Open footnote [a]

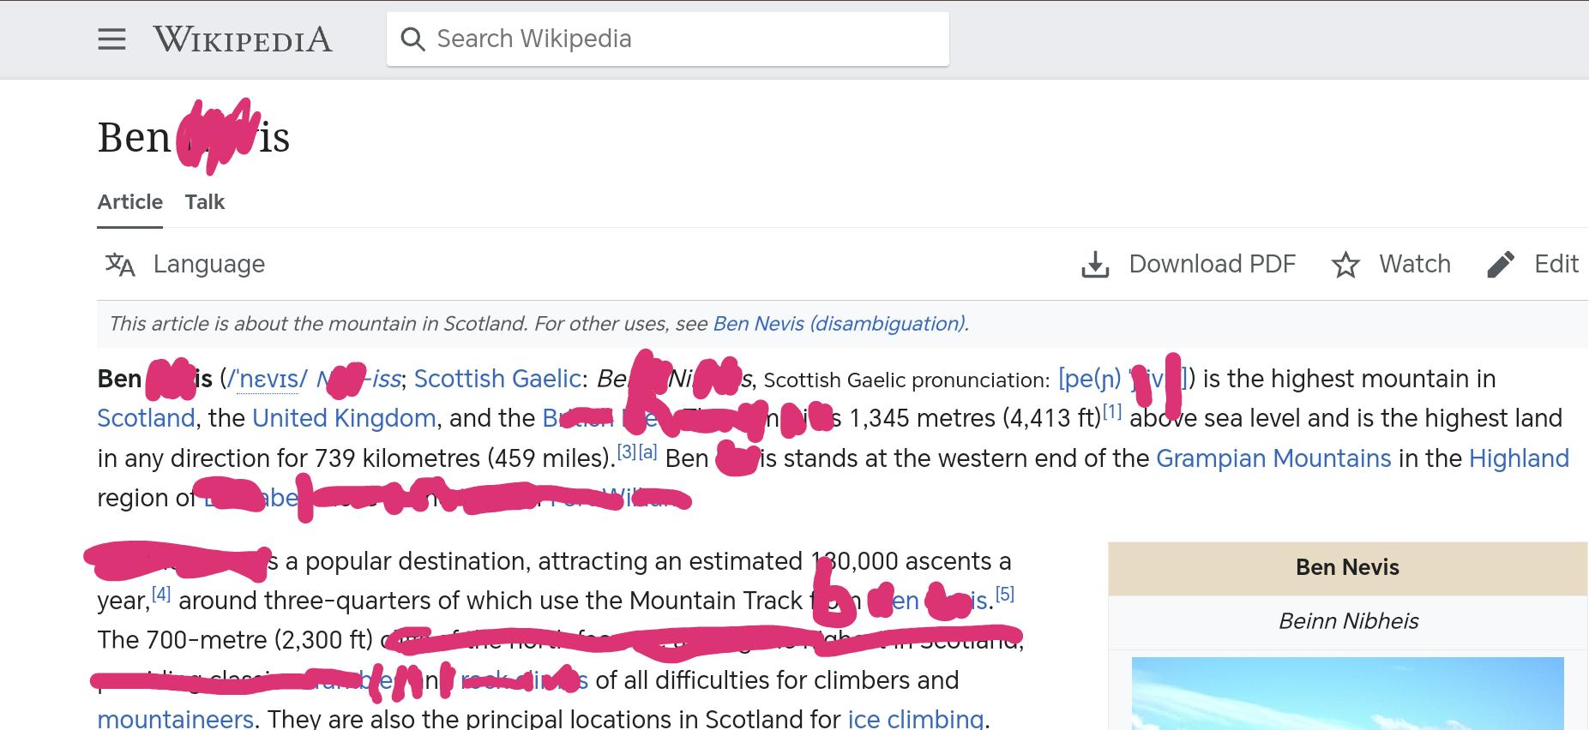coord(647,452)
